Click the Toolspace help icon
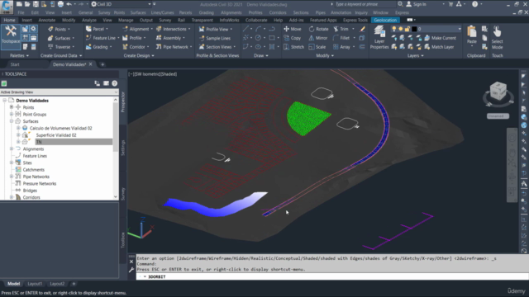The height and width of the screenshot is (297, 529). pyautogui.click(x=115, y=83)
